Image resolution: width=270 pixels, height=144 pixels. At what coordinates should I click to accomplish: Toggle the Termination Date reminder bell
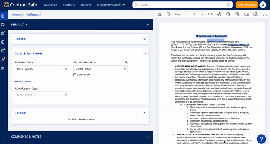click(126, 62)
